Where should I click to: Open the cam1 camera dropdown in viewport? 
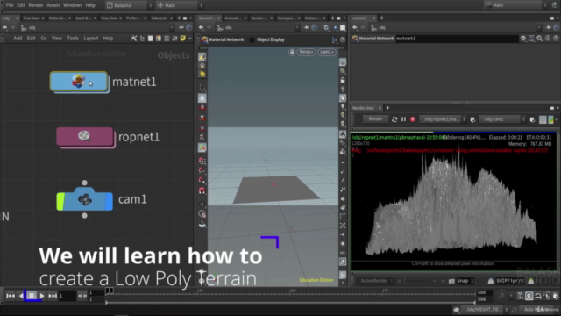[x=327, y=53]
